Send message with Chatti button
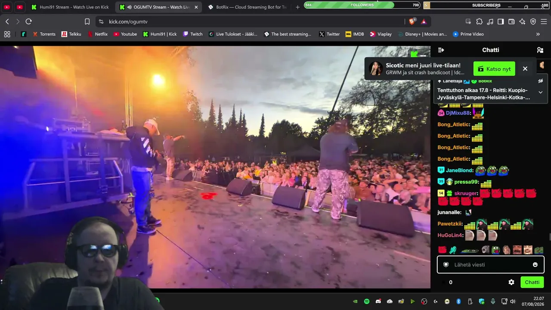The width and height of the screenshot is (551, 310). coord(532,282)
